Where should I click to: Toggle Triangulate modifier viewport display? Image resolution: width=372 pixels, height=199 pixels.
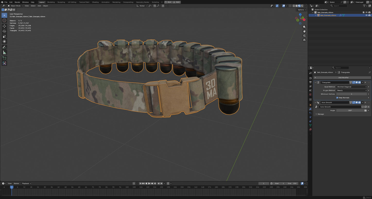(x=357, y=82)
